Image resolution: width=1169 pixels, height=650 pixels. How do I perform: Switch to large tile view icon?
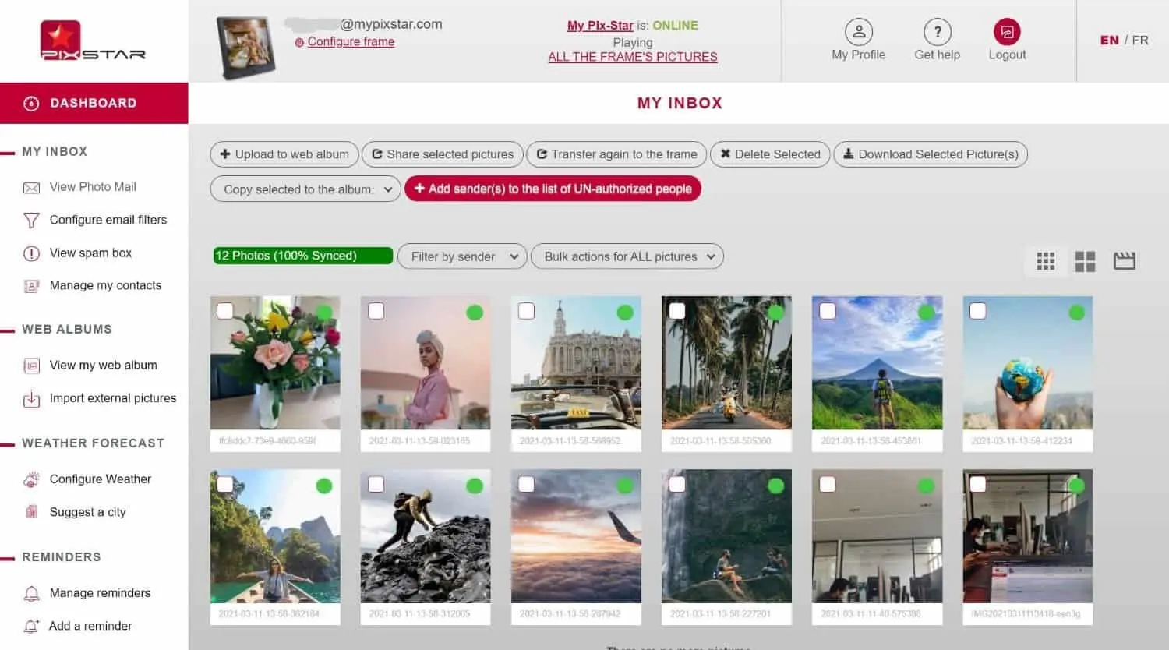[1085, 261]
